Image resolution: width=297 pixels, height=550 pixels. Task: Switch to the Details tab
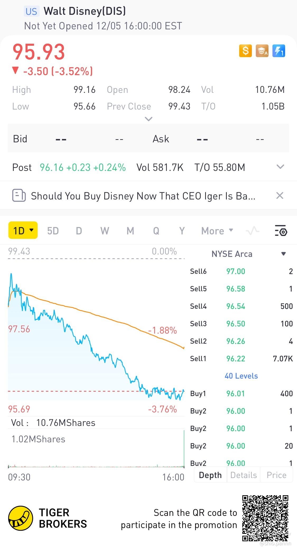(243, 475)
